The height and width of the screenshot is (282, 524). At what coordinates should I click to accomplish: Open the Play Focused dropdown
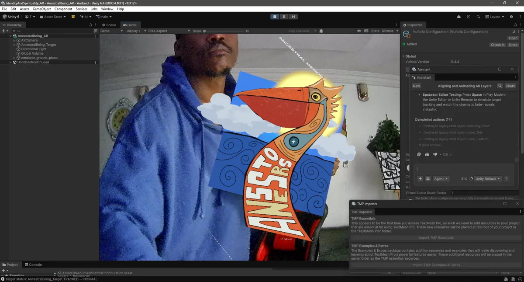click(x=302, y=31)
